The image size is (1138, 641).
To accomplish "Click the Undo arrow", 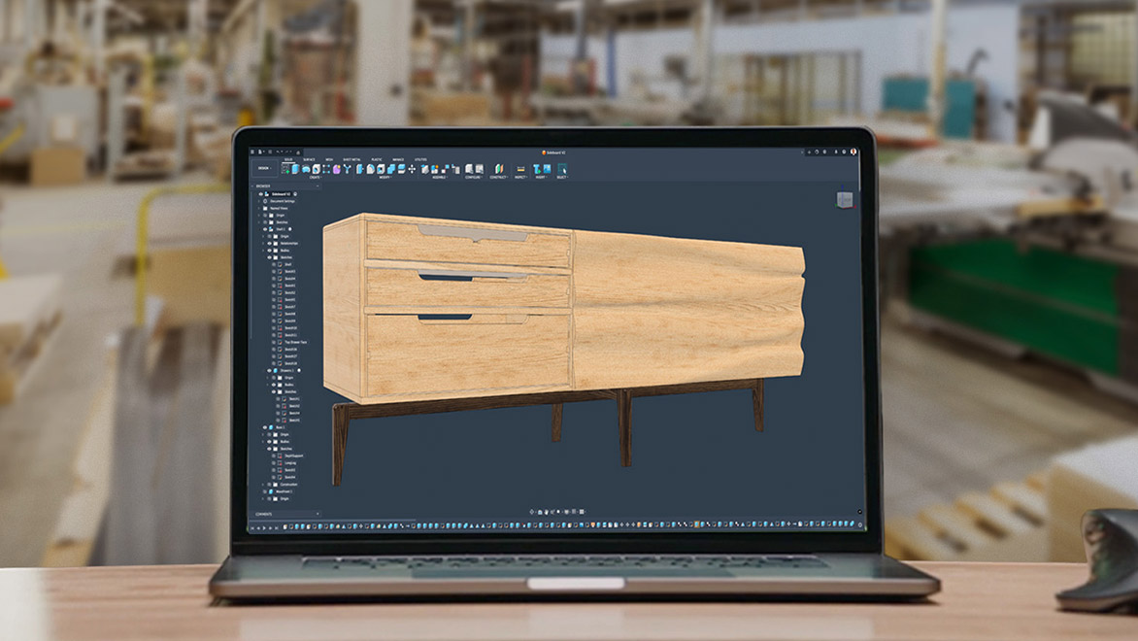I will [278, 152].
